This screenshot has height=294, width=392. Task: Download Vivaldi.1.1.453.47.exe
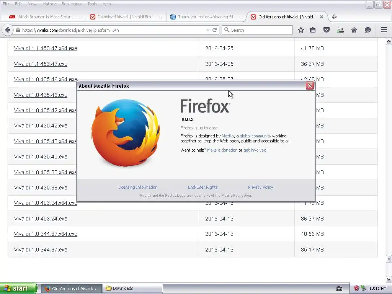[41, 64]
